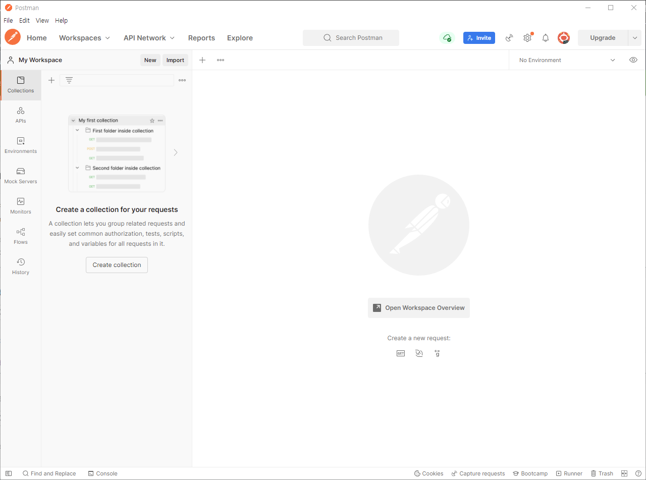Add a new collection with the plus icon

click(x=51, y=80)
